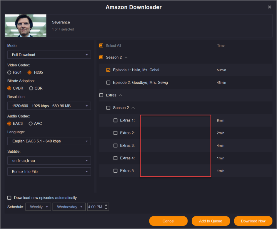This screenshot has width=277, height=229.
Task: Select the H264 video codec
Action: click(9, 73)
